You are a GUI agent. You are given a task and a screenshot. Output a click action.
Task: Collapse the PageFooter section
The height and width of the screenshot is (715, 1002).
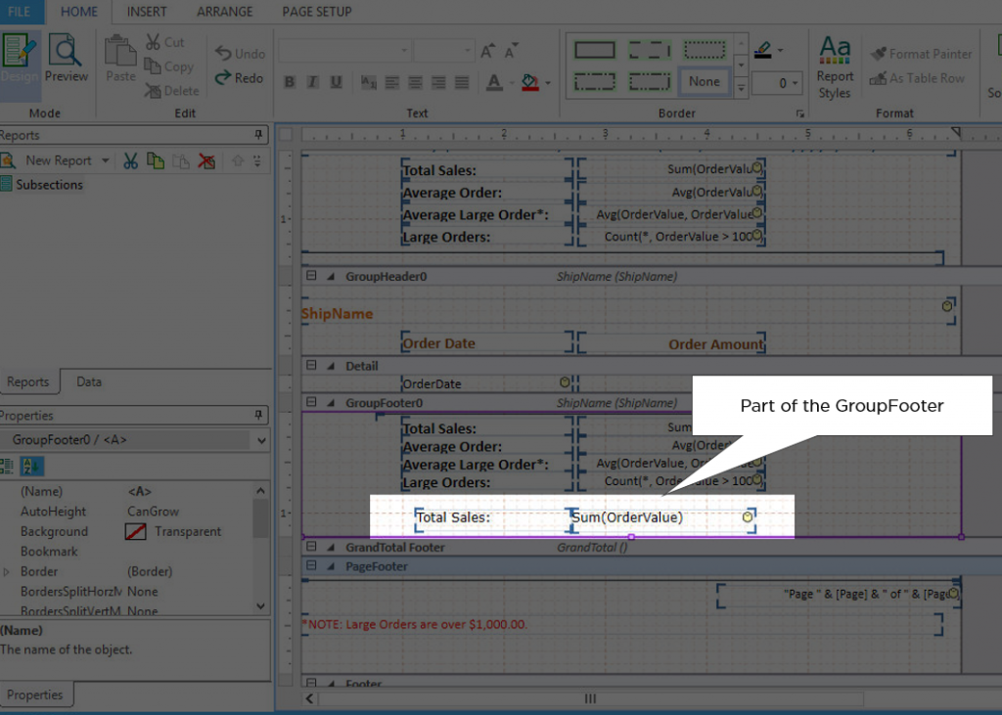click(x=311, y=565)
